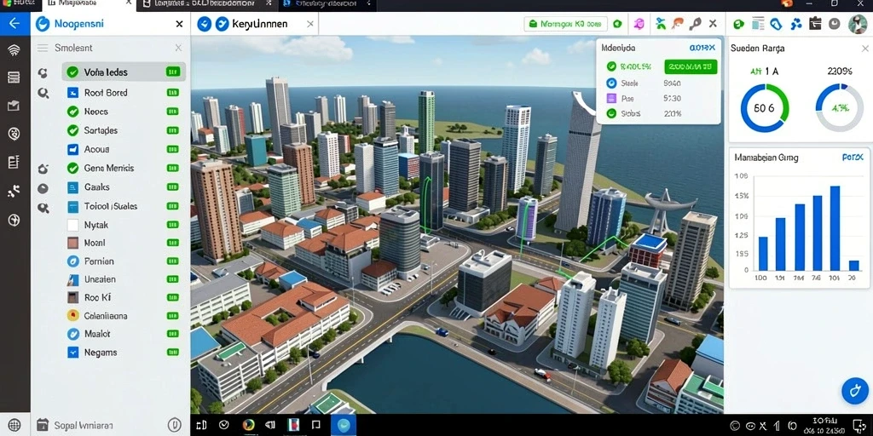Toggle the Negams blue checkbox
The height and width of the screenshot is (436, 873).
(73, 352)
